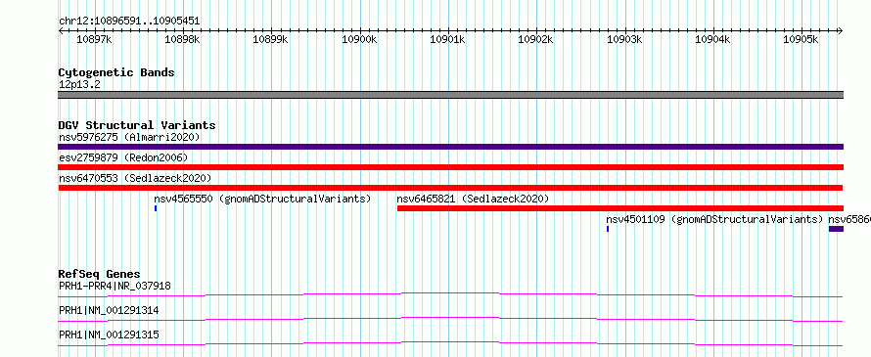Select the red esv2759879 variant bar
Viewport: 871px width, 357px height.
point(450,167)
